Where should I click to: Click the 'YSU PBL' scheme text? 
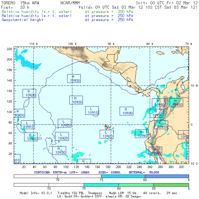point(77,193)
